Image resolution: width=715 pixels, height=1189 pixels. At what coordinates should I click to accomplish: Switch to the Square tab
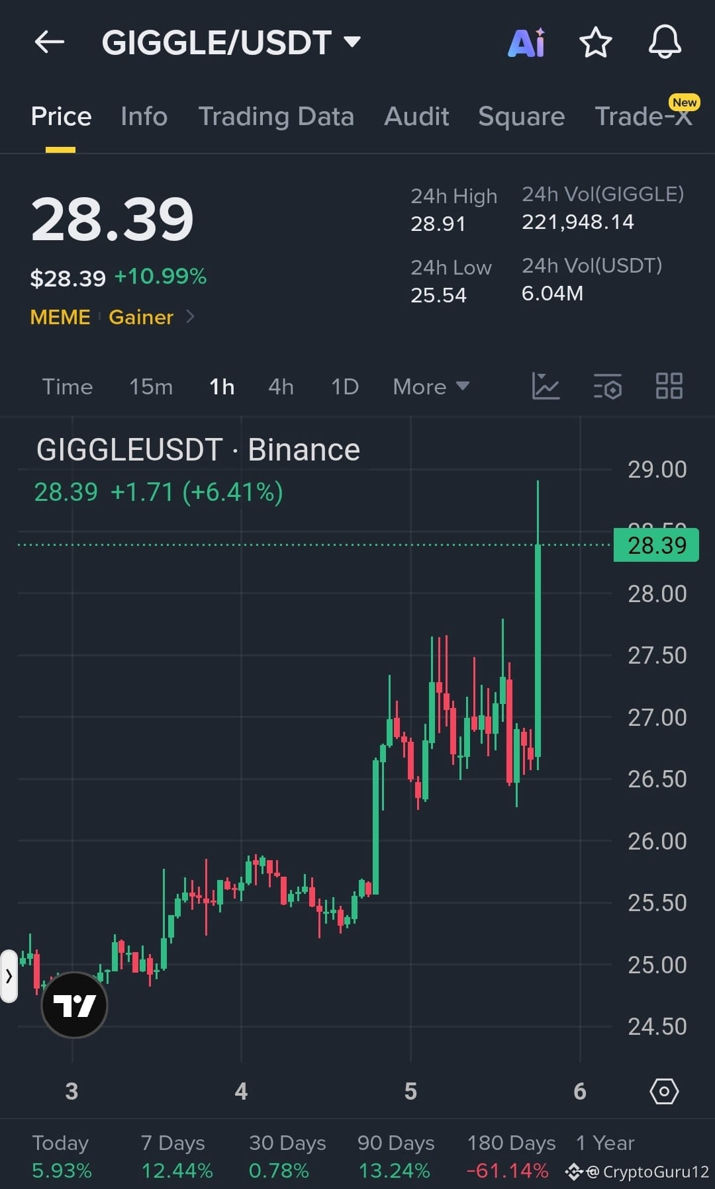522,116
